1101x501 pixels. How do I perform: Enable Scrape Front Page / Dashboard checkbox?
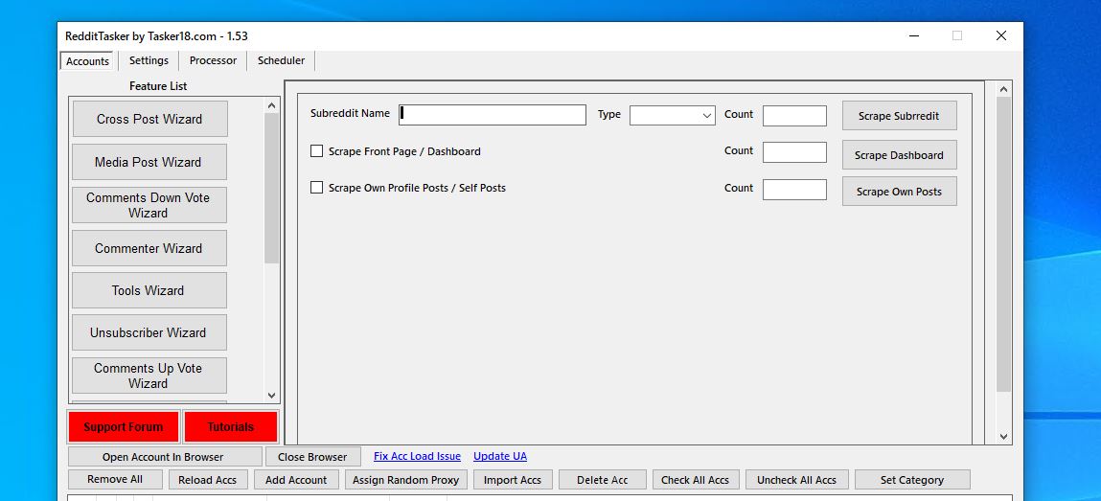tap(316, 150)
